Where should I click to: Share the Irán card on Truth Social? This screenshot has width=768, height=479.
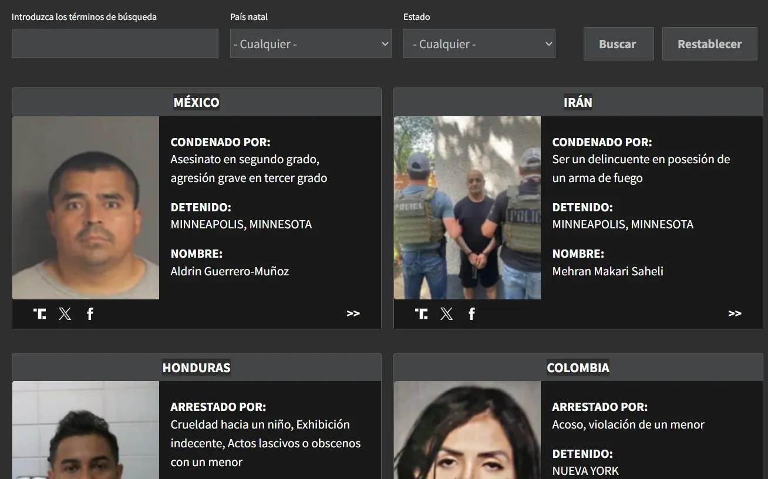pos(422,313)
